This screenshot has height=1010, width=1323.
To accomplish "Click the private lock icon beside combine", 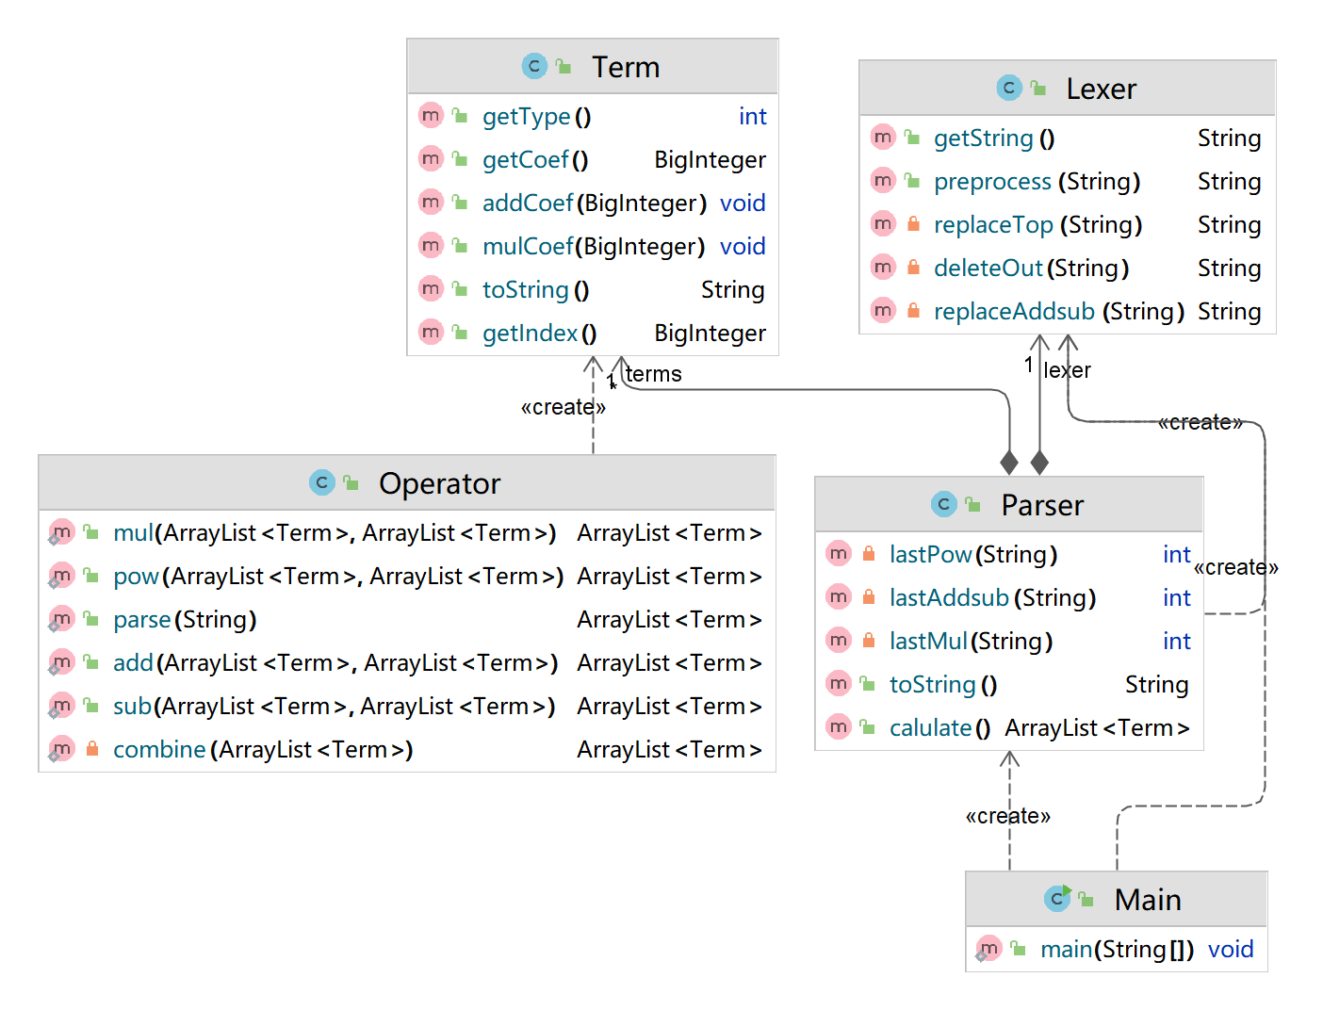I will point(92,749).
